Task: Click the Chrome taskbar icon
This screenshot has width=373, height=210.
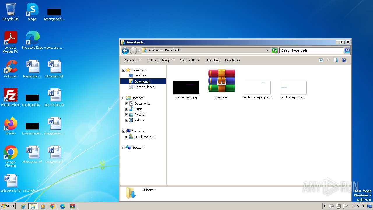Action: tap(52, 206)
